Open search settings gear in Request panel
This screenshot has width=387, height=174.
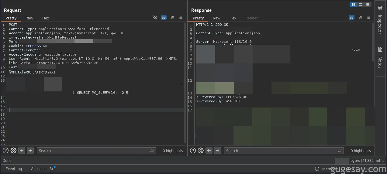(x=13, y=151)
